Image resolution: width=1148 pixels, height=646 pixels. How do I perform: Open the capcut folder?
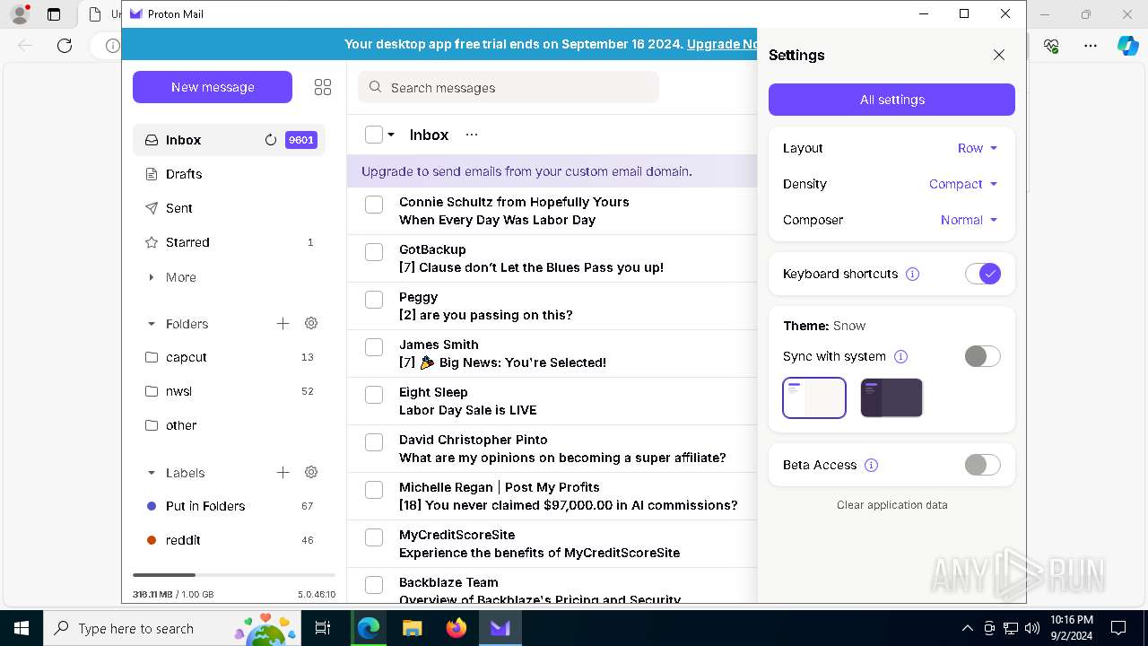[x=229, y=357]
